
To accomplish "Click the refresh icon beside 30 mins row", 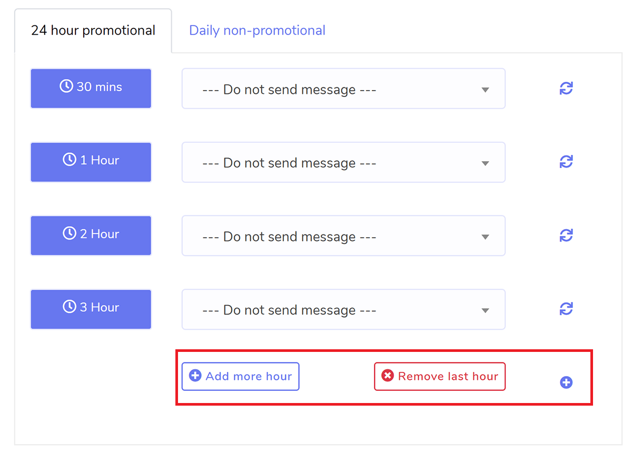I will 566,89.
